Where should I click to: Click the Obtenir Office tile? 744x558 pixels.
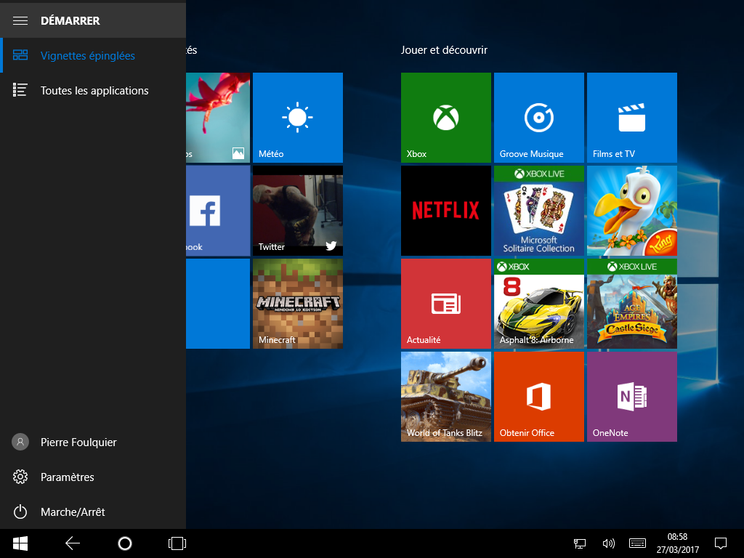[538, 397]
